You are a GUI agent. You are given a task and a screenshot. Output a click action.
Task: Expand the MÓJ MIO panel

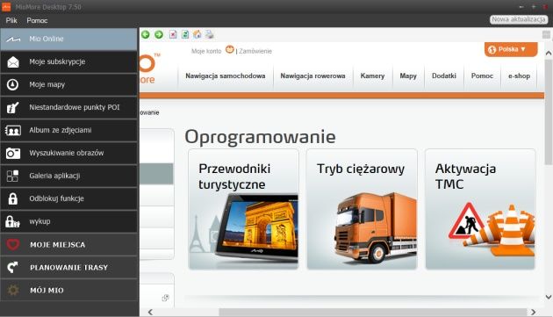68,290
